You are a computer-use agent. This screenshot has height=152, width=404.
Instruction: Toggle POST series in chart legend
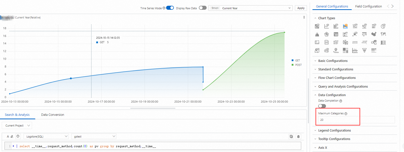click(x=297, y=65)
